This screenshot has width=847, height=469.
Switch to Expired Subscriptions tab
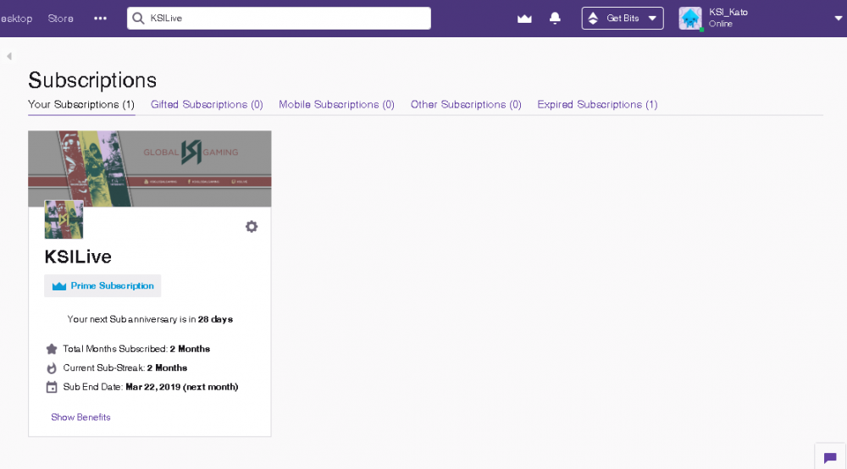coord(597,105)
